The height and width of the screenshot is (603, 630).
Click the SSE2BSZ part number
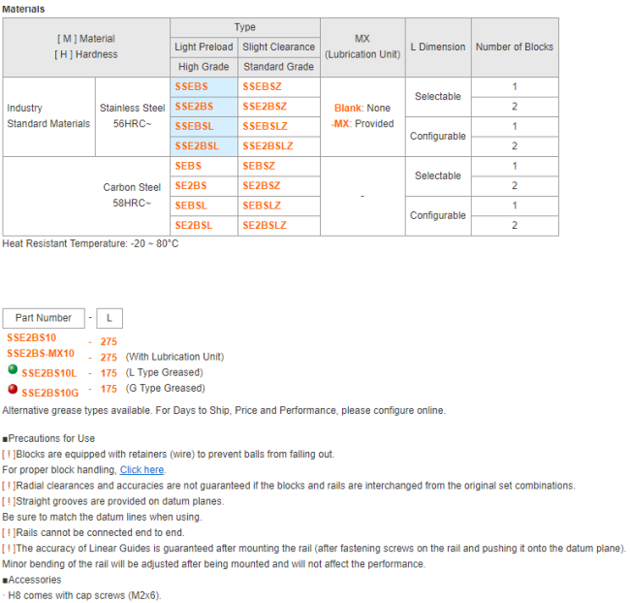tap(264, 106)
